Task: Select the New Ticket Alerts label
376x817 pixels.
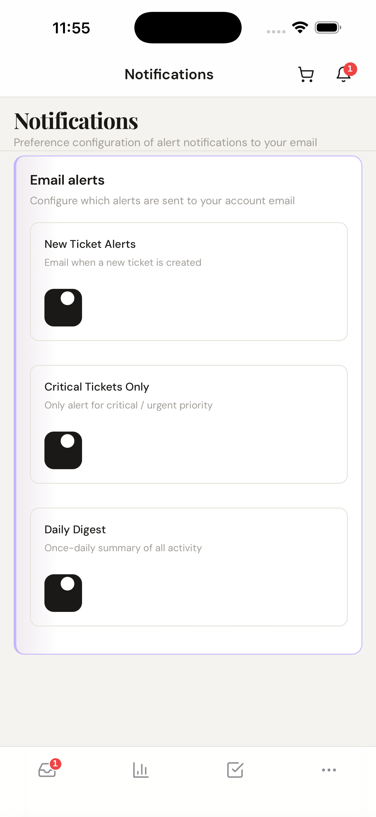Action: (x=90, y=244)
